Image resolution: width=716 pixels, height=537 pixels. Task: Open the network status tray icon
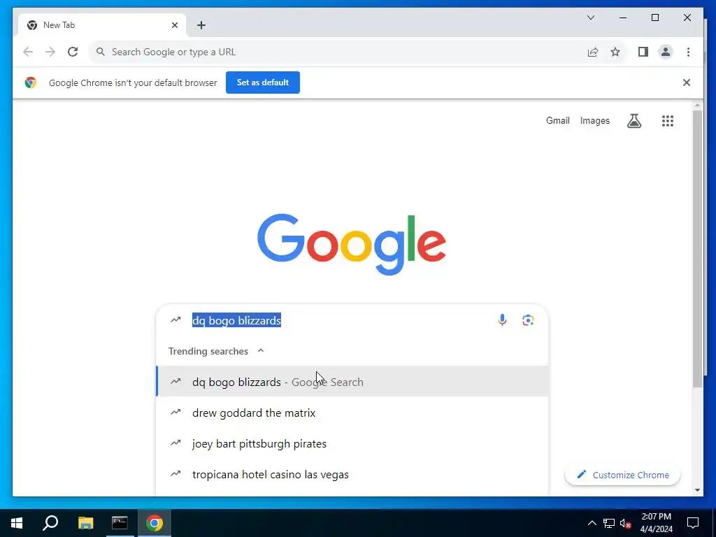point(609,523)
